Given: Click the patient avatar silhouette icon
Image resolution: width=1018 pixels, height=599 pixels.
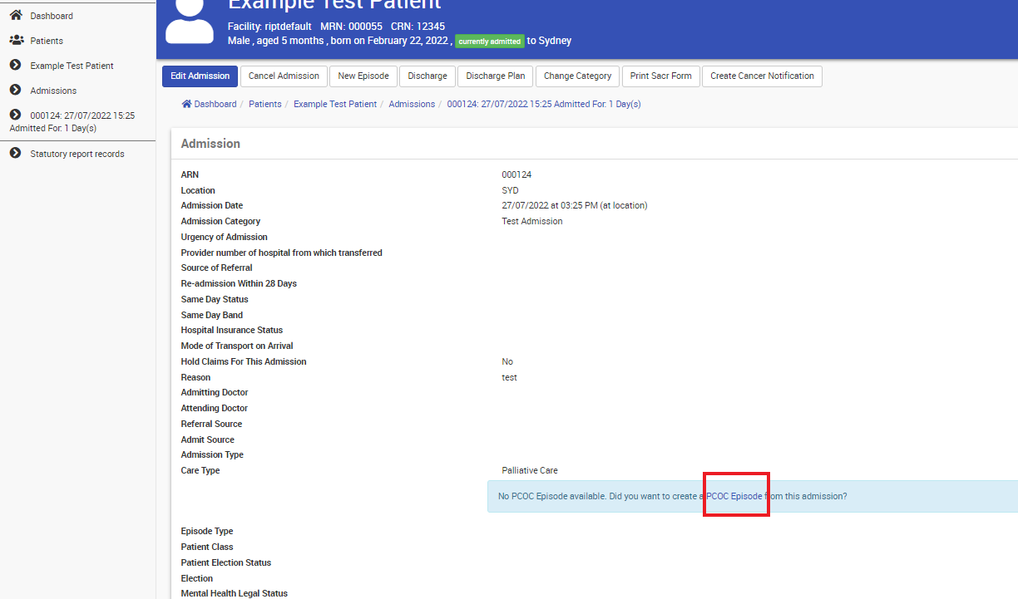Looking at the screenshot, I should [190, 22].
